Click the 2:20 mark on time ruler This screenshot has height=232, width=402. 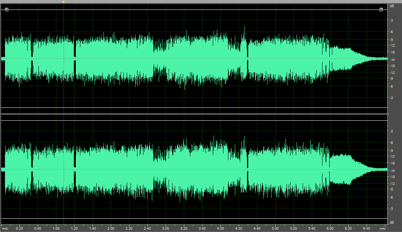[x=129, y=229]
